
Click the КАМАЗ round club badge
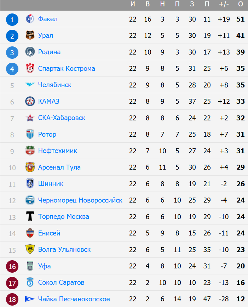tap(30, 102)
